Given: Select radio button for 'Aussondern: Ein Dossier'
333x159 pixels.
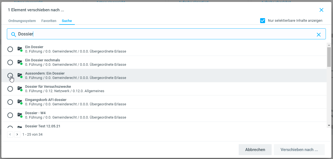Looking at the screenshot, I should (x=10, y=76).
